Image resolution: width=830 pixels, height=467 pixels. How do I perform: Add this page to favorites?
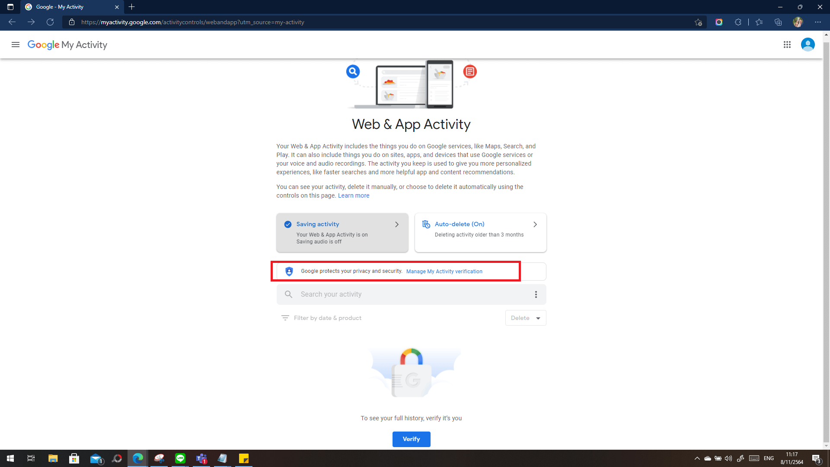(698, 22)
